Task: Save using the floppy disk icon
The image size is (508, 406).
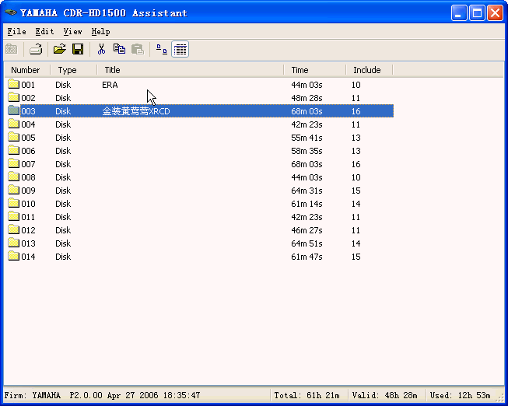Action: coord(78,49)
